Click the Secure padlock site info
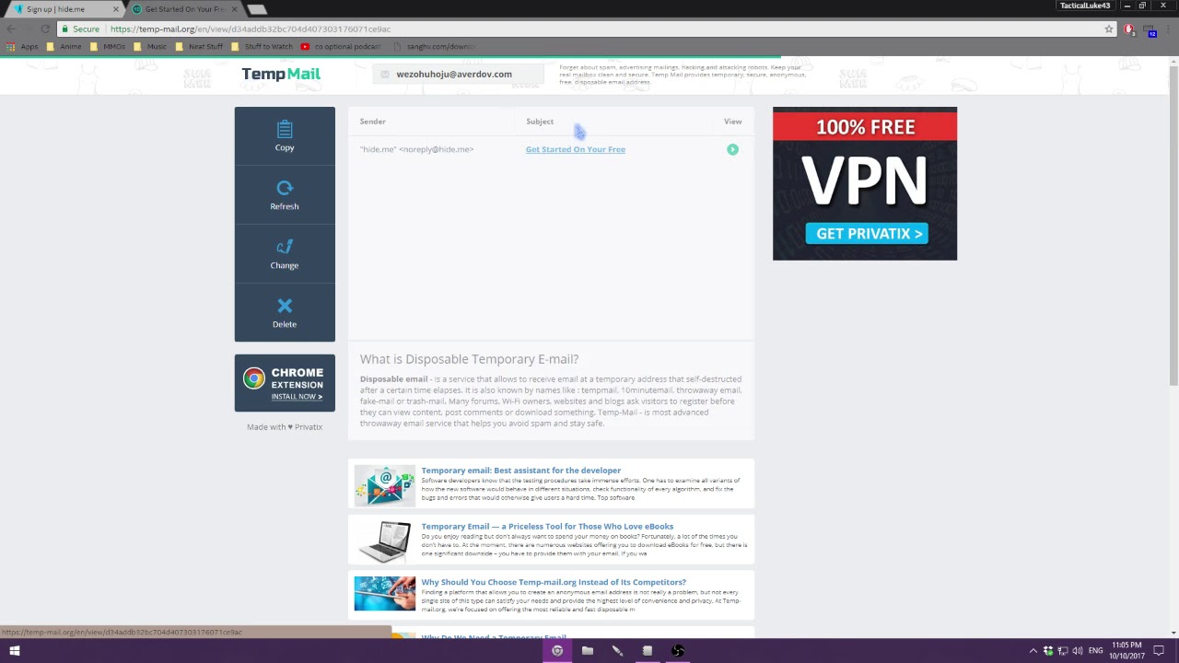Viewport: 1179px width, 663px height. [81, 29]
